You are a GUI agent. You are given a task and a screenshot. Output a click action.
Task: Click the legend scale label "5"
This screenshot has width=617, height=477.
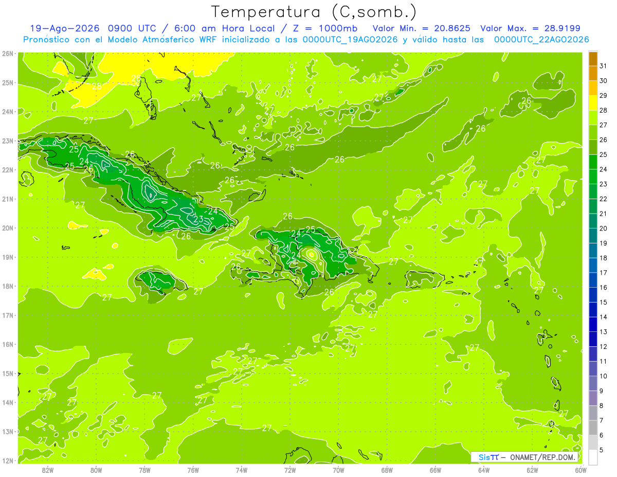pos(602,450)
